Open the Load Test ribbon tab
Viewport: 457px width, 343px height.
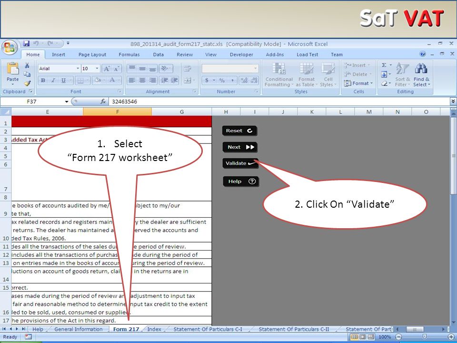pos(308,54)
